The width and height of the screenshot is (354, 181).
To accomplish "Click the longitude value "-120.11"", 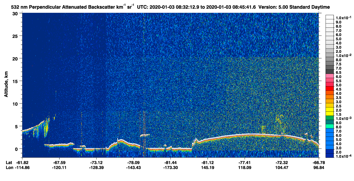I will coord(59,167).
